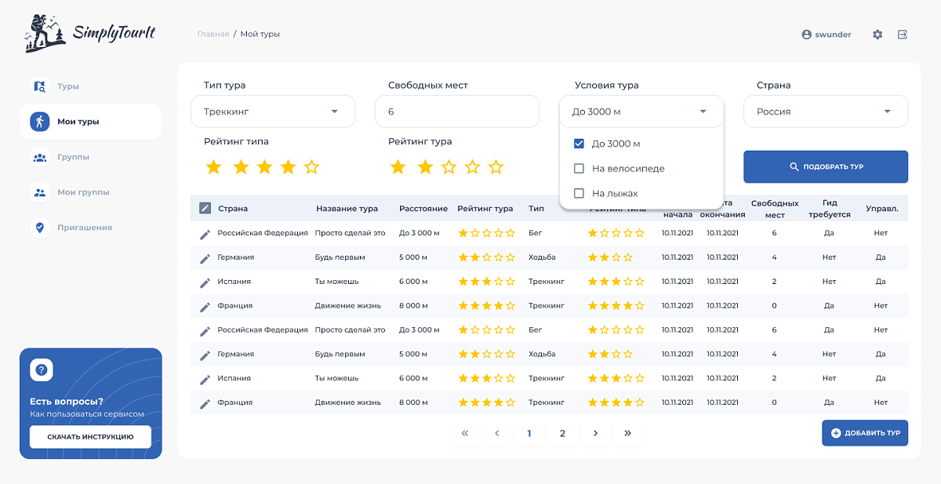Edit second Франция row pencil icon
Image resolution: width=941 pixels, height=484 pixels.
[205, 404]
